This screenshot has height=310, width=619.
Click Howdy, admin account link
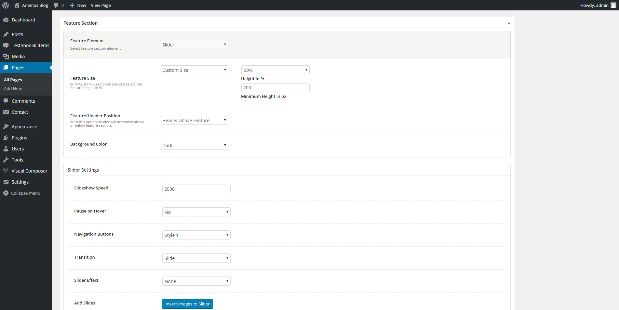tap(594, 5)
